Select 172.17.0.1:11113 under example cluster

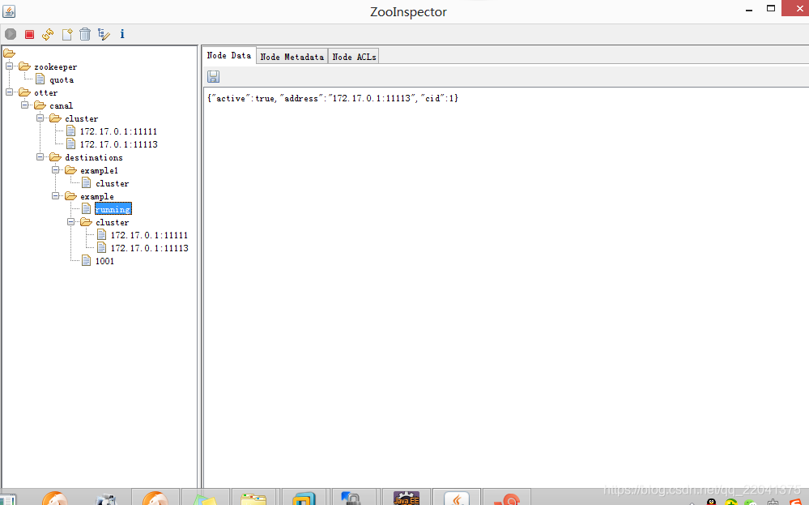150,248
